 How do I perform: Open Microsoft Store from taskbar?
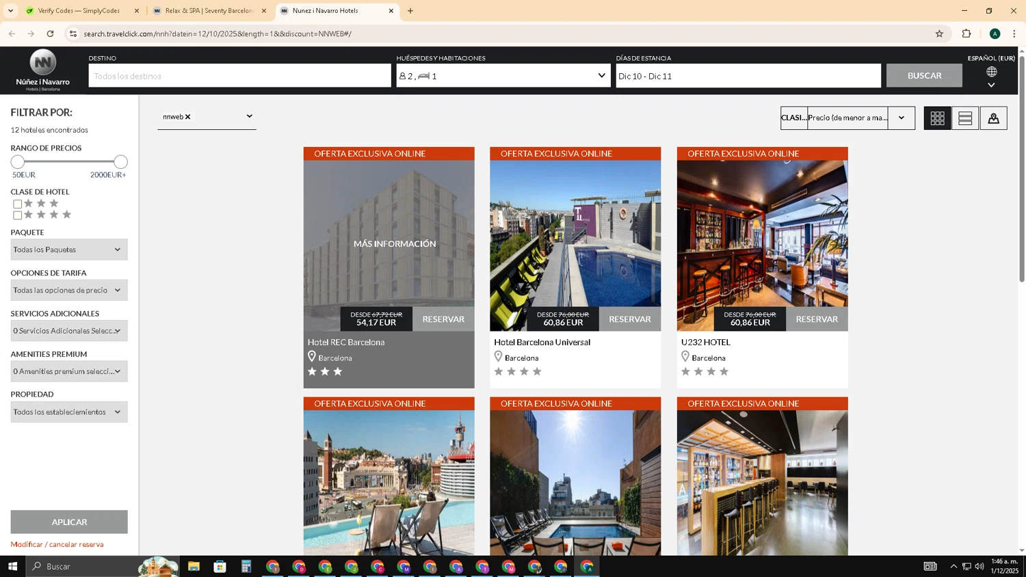[220, 566]
